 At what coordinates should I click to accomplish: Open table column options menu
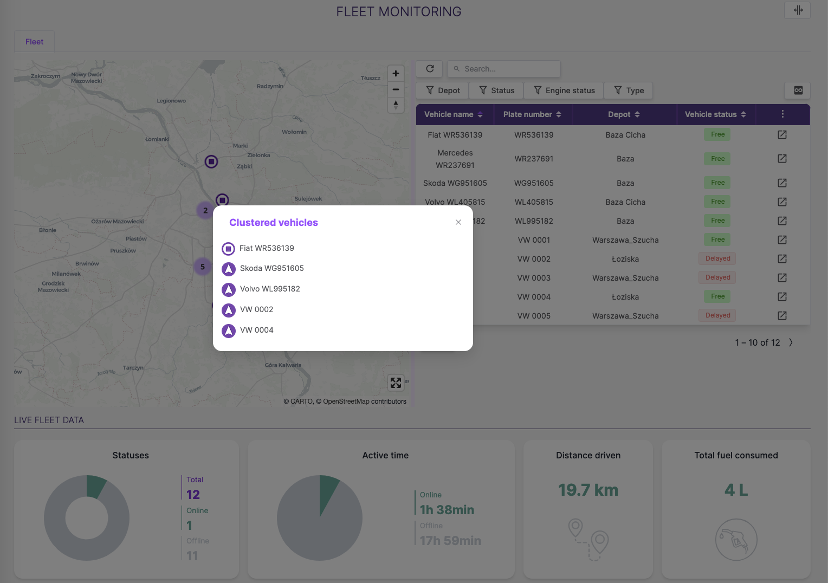782,114
